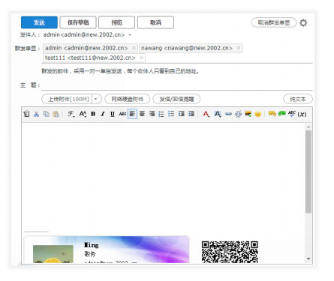Image resolution: width=334 pixels, height=281 pixels.
Task: Toggle italic formatting
Action: click(x=103, y=114)
